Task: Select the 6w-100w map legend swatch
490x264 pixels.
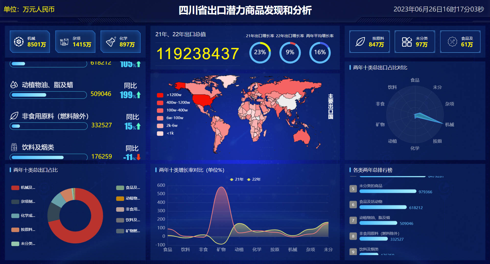Action: (160, 118)
